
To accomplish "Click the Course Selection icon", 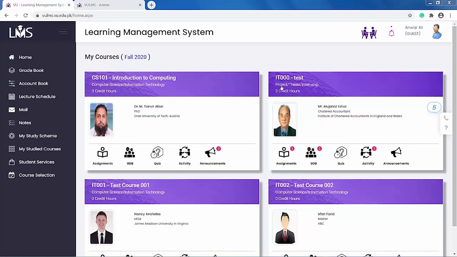I will point(12,175).
